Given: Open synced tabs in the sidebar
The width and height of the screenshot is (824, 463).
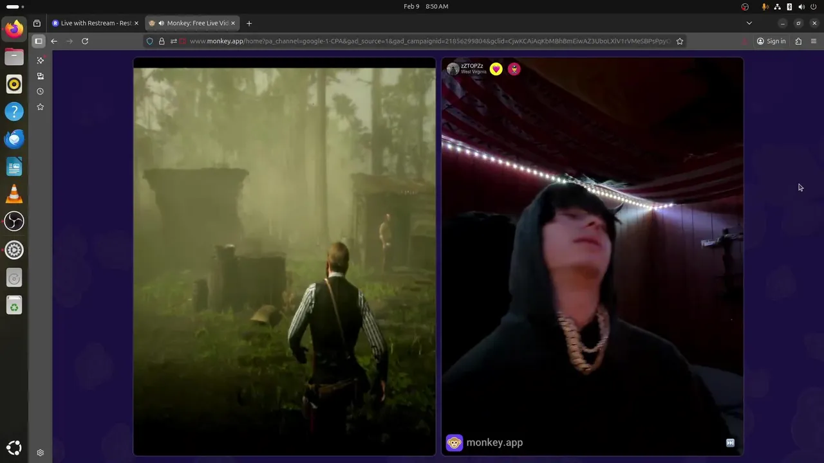Looking at the screenshot, I should (x=40, y=76).
